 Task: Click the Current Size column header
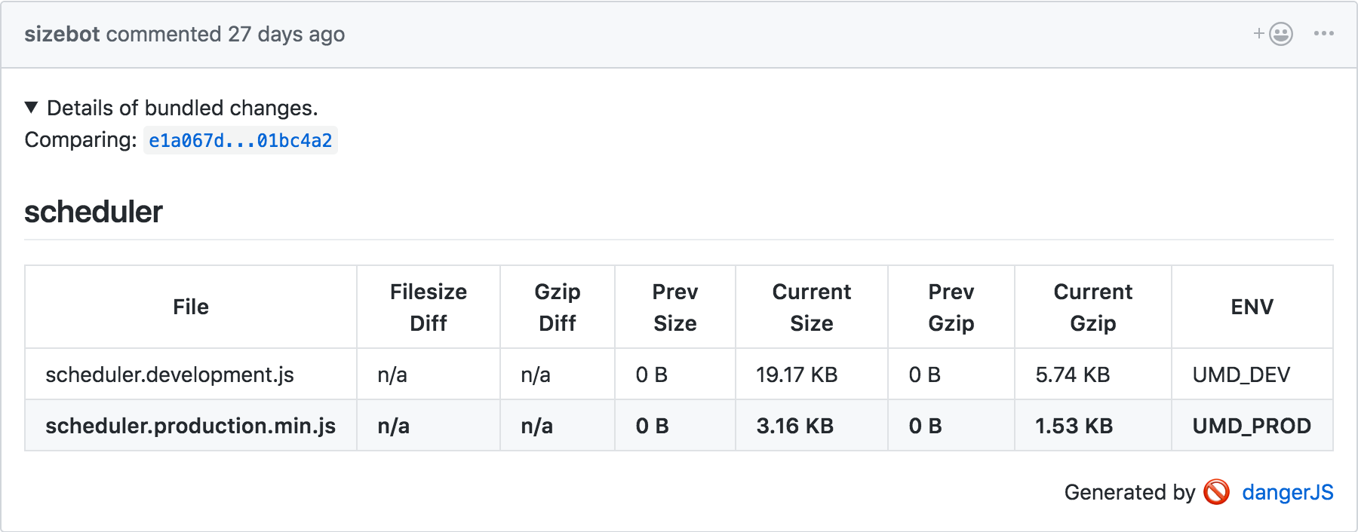click(x=811, y=307)
